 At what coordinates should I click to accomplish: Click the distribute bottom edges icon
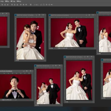point(17,5)
